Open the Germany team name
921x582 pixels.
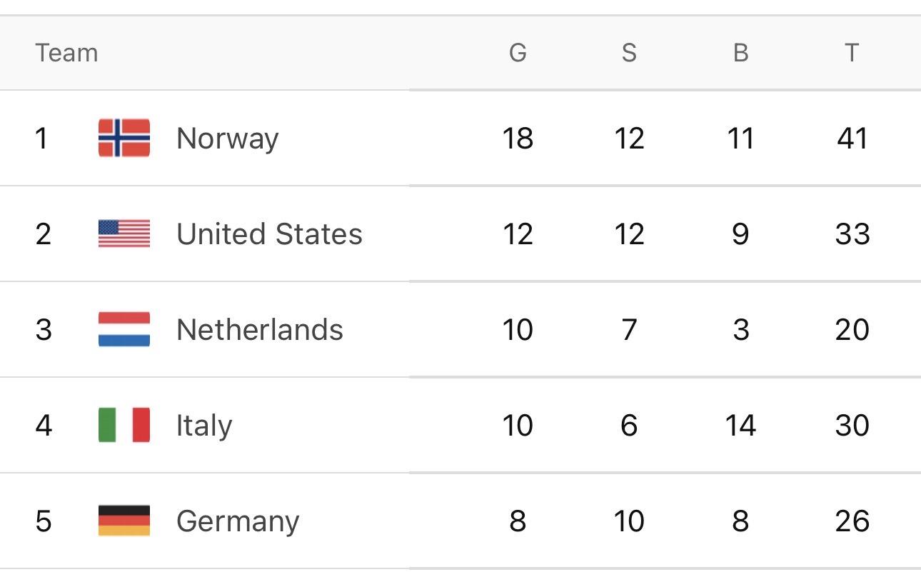(x=237, y=521)
